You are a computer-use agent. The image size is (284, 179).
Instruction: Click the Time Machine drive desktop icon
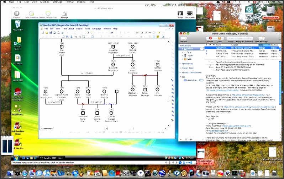(249, 11)
